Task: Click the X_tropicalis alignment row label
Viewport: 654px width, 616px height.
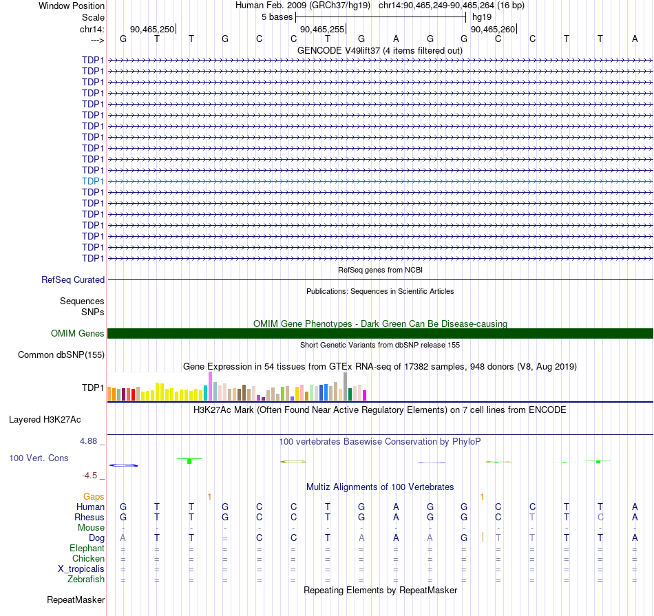Action: tap(81, 569)
